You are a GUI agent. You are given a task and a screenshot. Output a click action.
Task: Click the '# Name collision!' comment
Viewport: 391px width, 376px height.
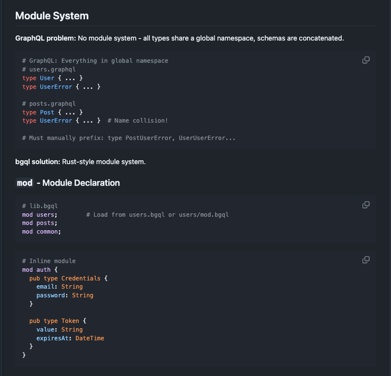(x=138, y=120)
